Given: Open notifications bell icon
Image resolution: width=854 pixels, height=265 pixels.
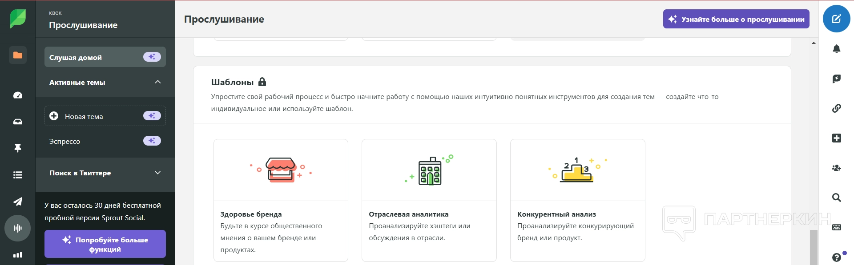Looking at the screenshot, I should point(836,49).
